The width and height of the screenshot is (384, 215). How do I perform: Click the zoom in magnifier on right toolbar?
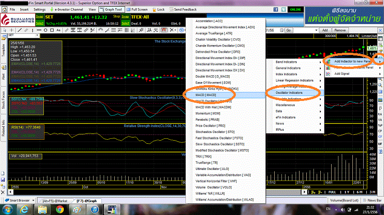(380, 79)
